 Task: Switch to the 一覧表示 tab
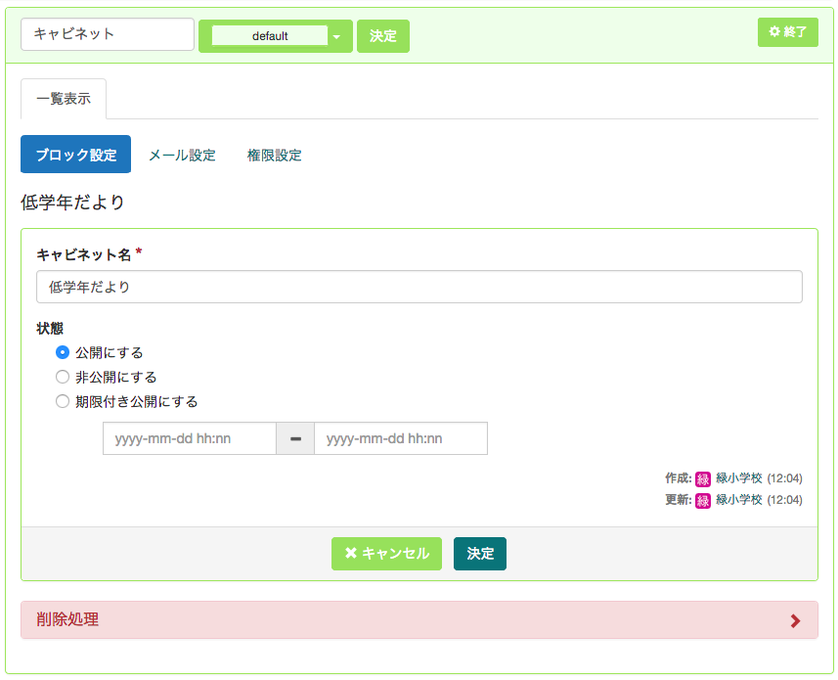point(64,99)
